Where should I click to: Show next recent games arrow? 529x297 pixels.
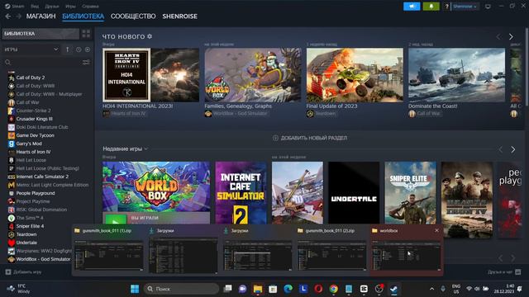pos(512,149)
